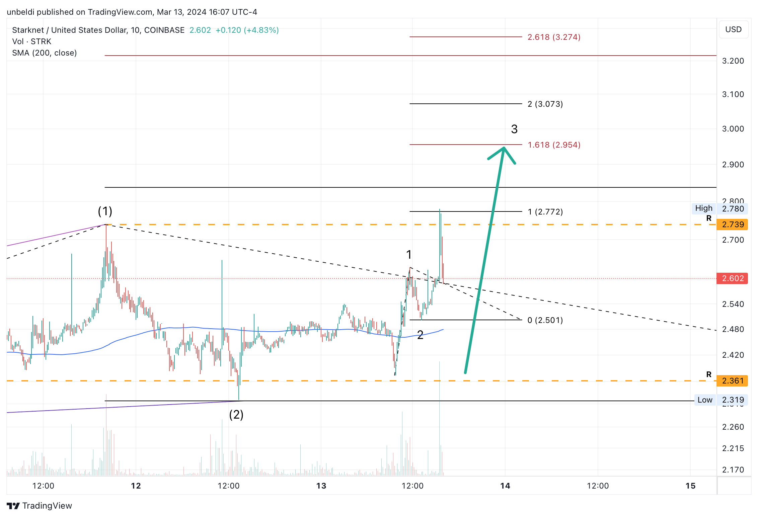Click the red 2.602 current price tag

click(x=732, y=278)
